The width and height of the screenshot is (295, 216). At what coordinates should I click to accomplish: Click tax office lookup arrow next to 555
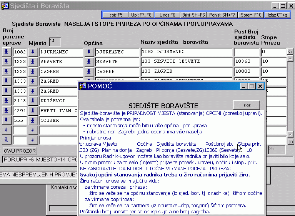(6, 120)
